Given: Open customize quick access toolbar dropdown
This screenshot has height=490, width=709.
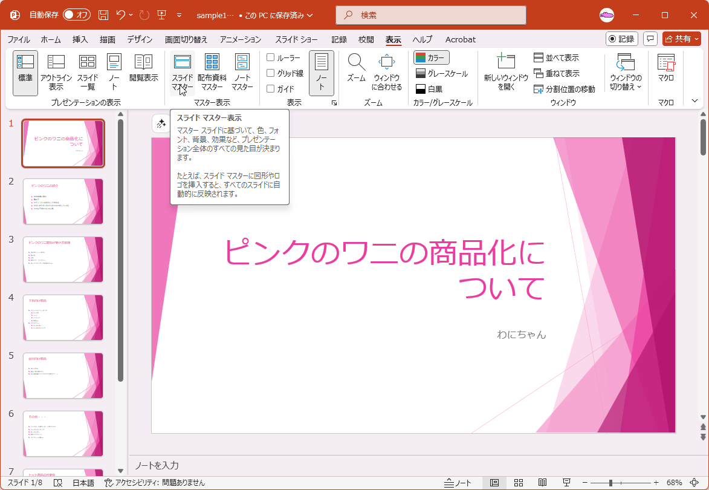Looking at the screenshot, I should (179, 15).
